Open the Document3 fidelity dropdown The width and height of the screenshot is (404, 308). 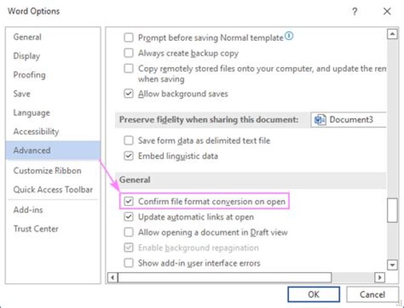(x=349, y=120)
